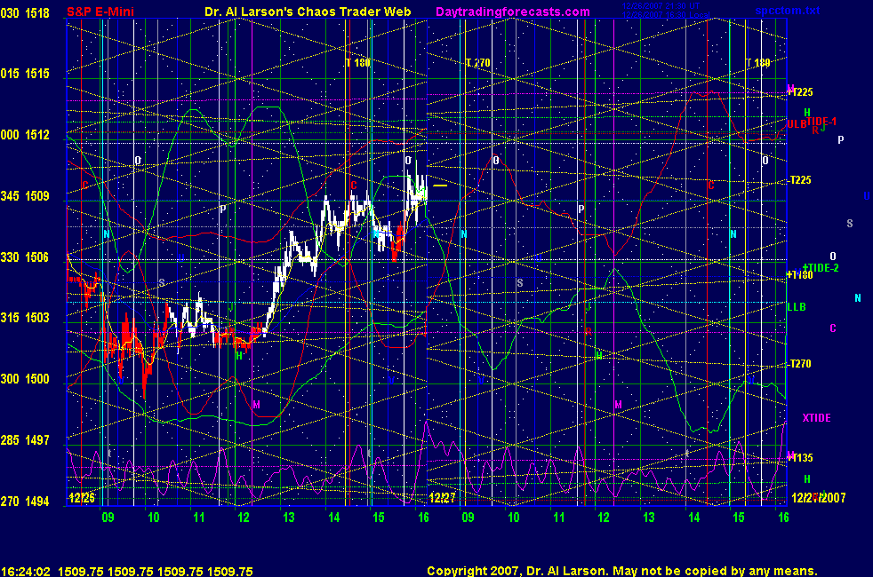Click the green '+TIDE-2' label
The width and height of the screenshot is (873, 577).
click(821, 268)
